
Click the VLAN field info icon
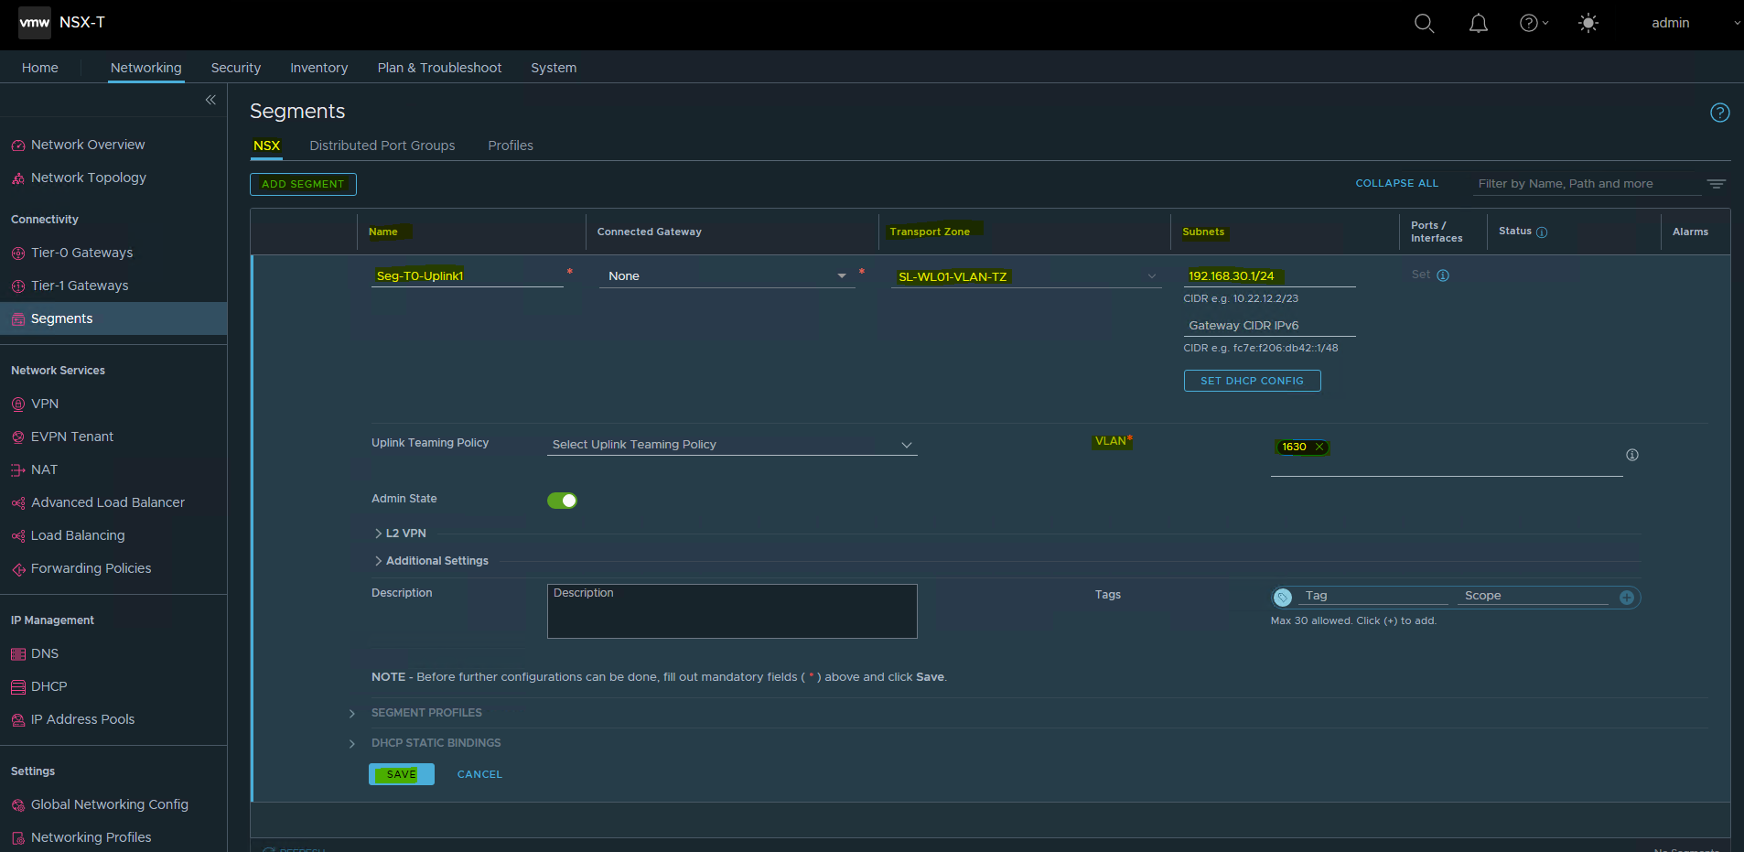(1632, 455)
